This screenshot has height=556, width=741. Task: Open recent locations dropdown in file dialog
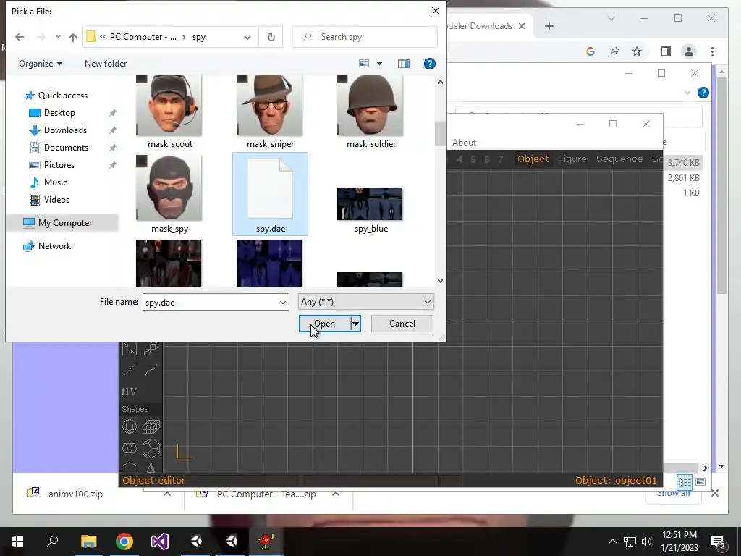click(x=58, y=37)
